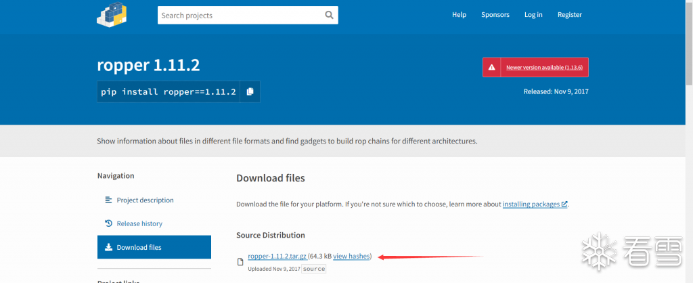The width and height of the screenshot is (693, 283).
Task: Open the Sponsors page
Action: click(x=495, y=15)
